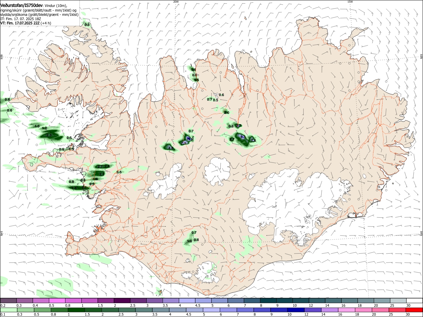The image size is (423, 317).
Task: Click the 7.6 precipitation value
Action: pyautogui.click(x=253, y=141)
